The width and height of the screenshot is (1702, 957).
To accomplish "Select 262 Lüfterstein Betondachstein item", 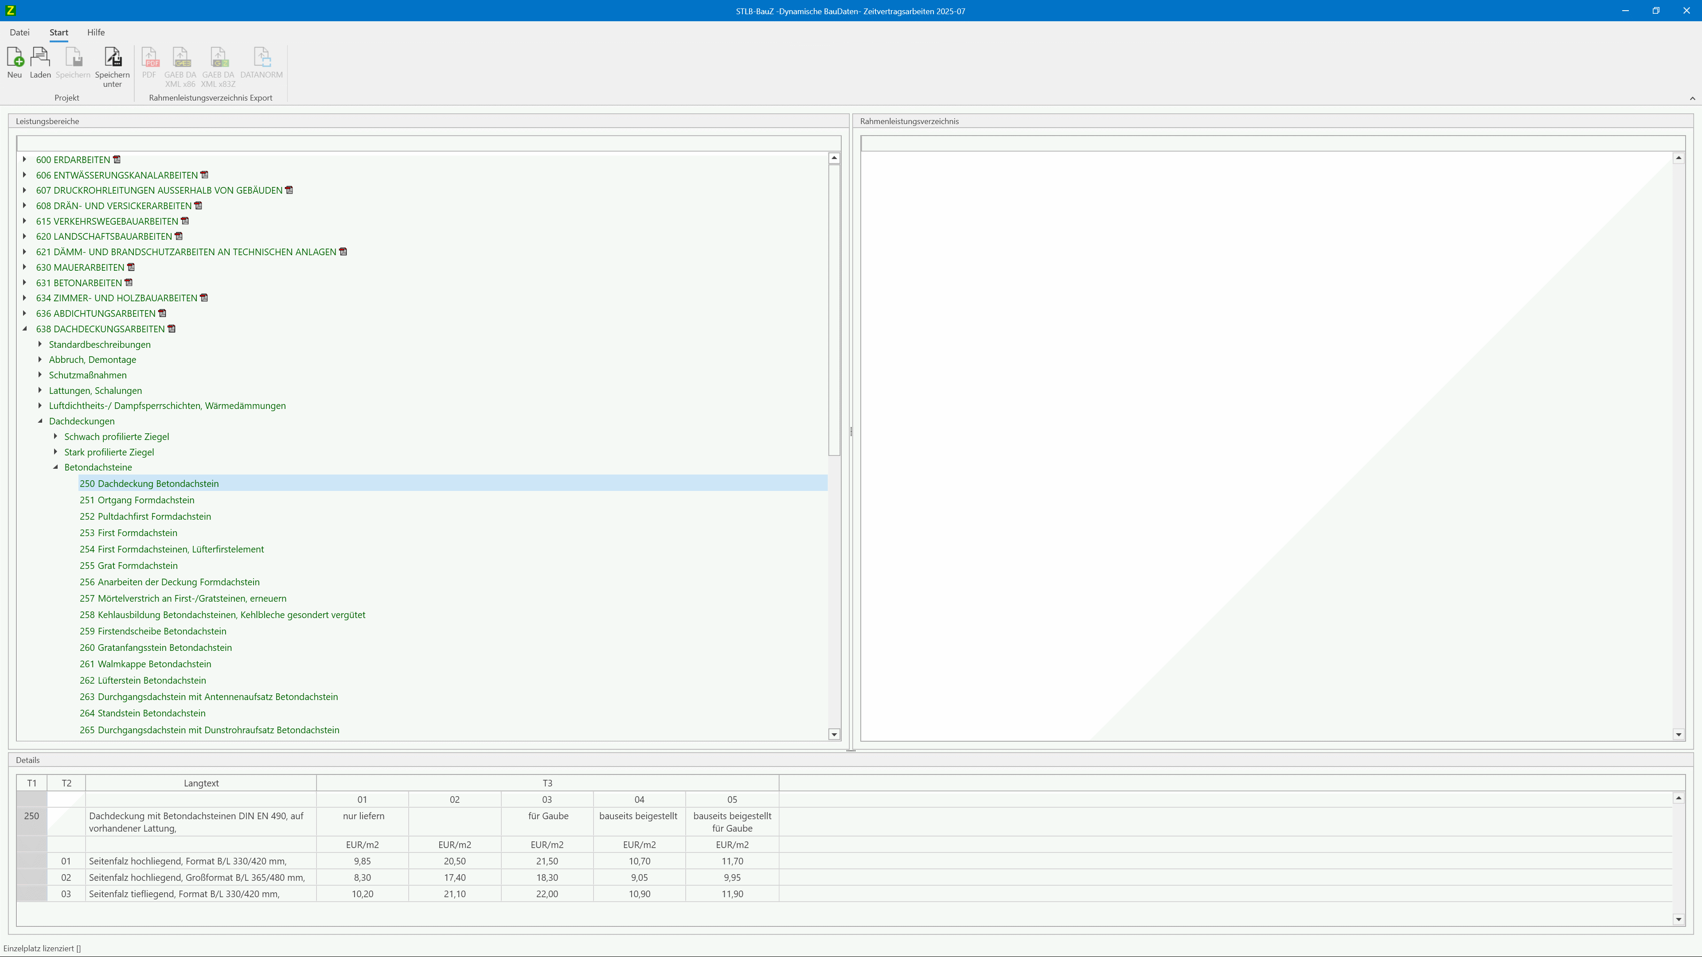I will click(143, 680).
